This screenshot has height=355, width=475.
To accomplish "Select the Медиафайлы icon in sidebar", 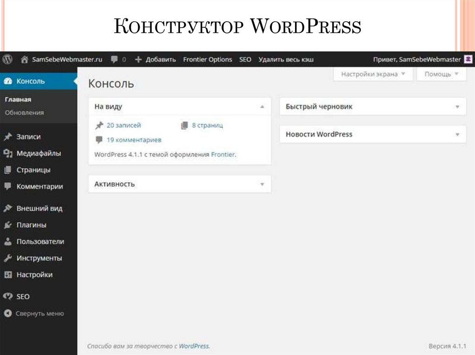I will 8,153.
